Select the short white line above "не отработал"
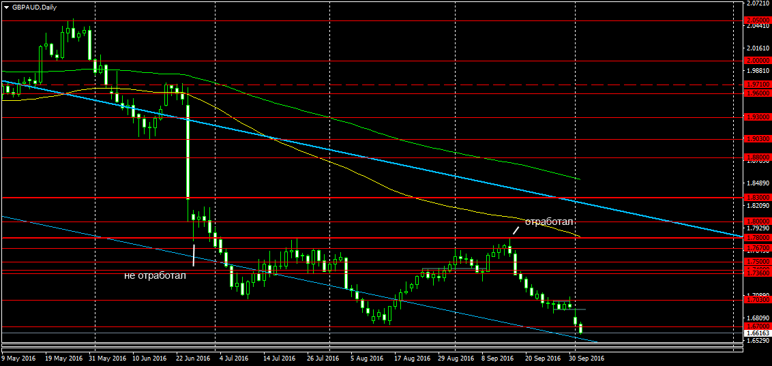The width and height of the screenshot is (772, 366). tap(194, 256)
